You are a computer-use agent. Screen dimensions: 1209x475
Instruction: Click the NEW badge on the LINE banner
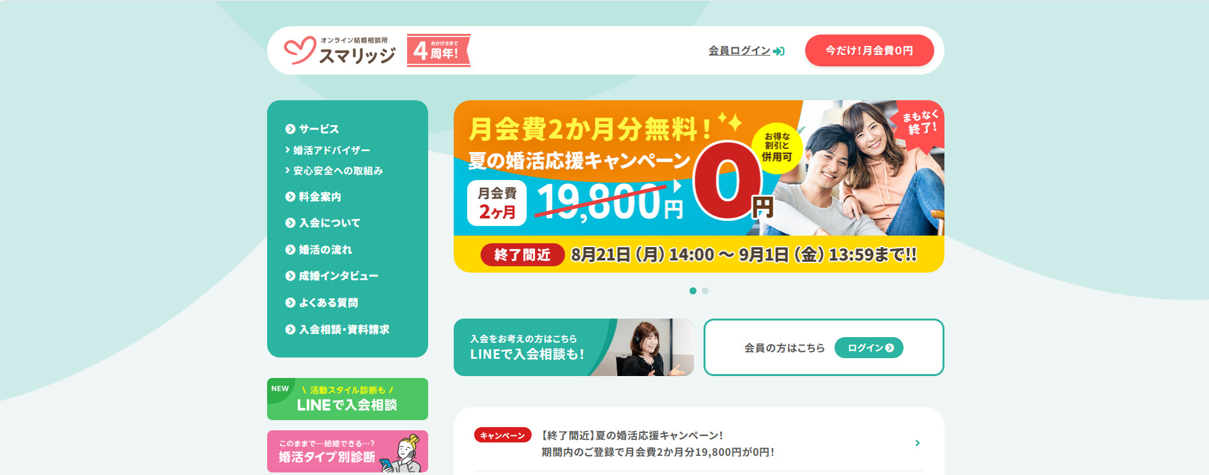280,388
